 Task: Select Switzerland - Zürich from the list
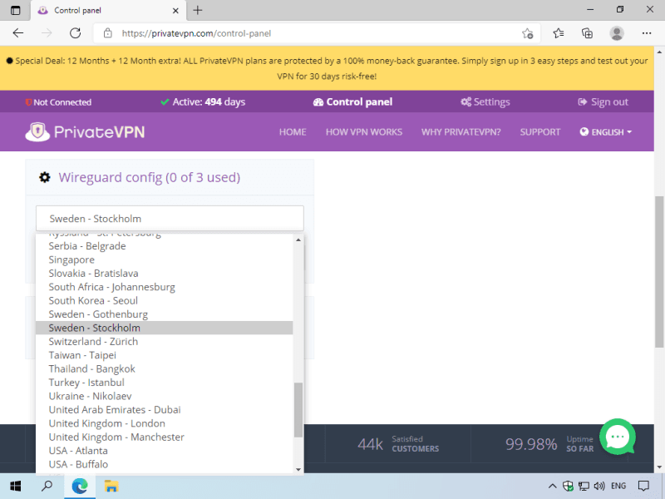(x=93, y=342)
